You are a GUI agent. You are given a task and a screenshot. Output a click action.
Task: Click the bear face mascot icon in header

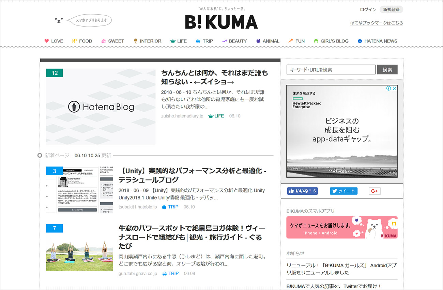[59, 20]
